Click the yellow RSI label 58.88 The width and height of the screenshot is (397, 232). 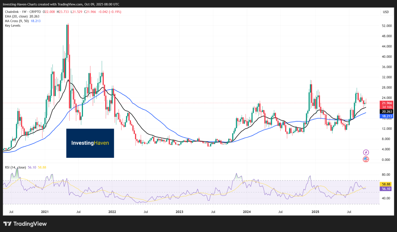[x=386, y=184]
